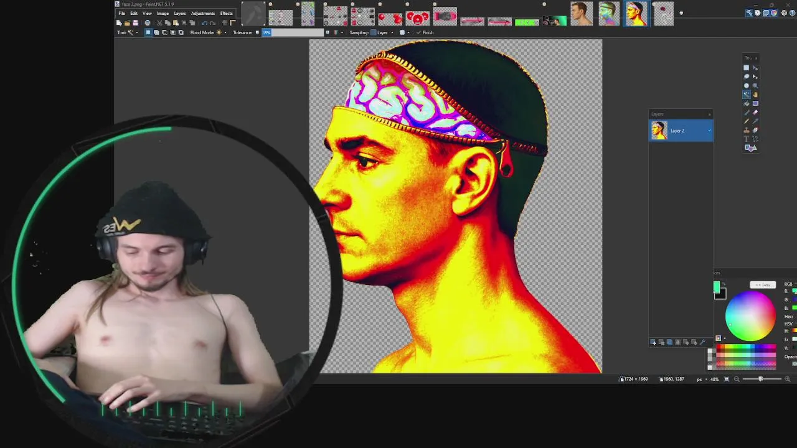Add a new layer in Layers panel
The image size is (797, 448).
pos(653,342)
